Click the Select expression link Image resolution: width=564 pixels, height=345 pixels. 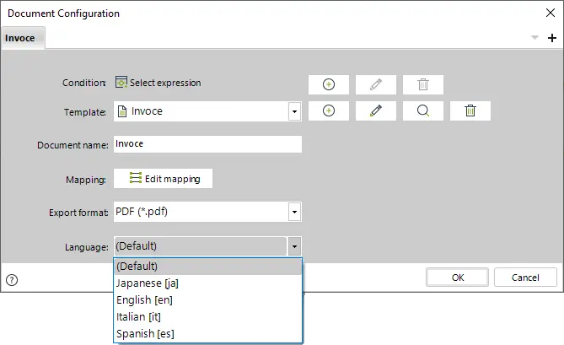(x=165, y=83)
